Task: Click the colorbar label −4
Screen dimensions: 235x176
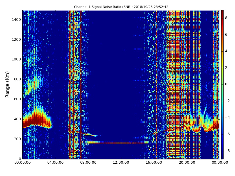Action: (x=227, y=118)
